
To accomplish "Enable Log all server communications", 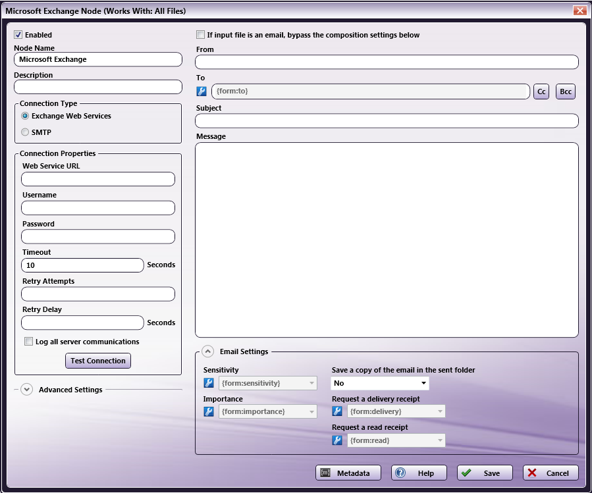I will point(29,342).
